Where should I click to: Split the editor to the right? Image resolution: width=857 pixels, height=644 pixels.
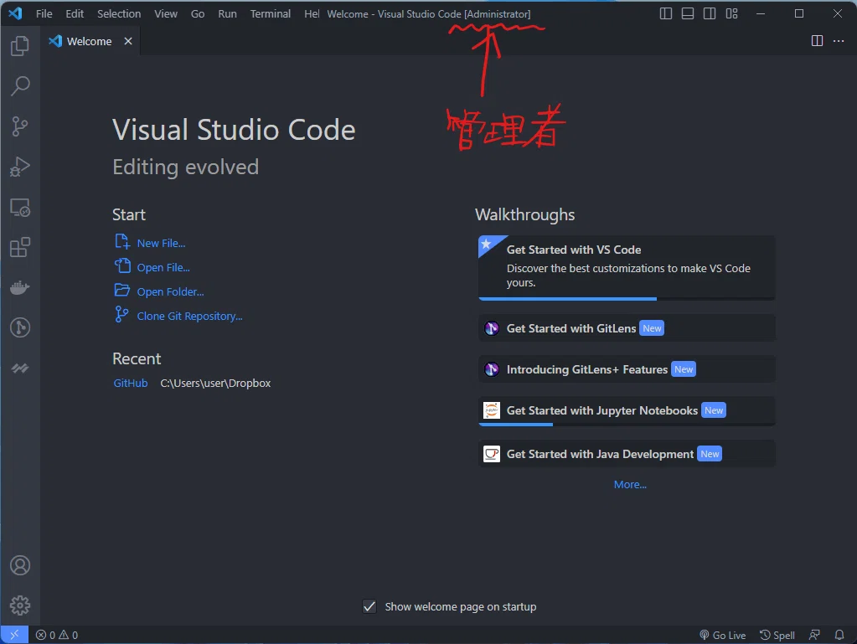coord(817,41)
